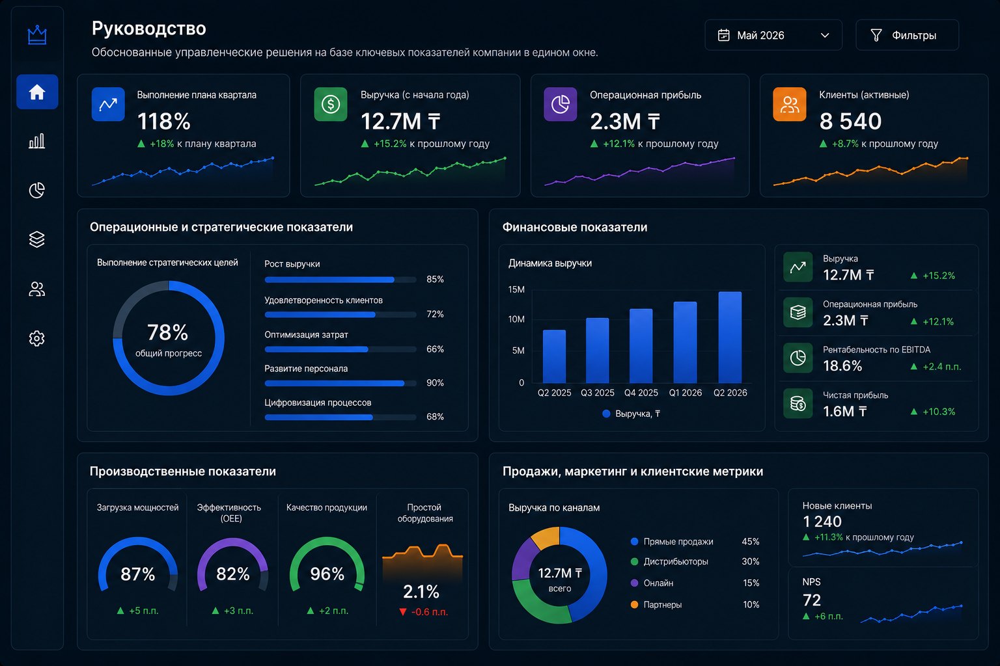This screenshot has width=1000, height=666.
Task: Open the Чистая прибыль metric row
Action: (876, 404)
